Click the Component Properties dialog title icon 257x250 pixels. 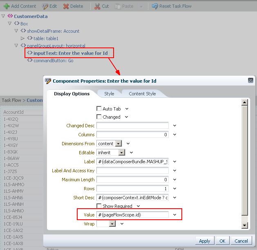(x=48, y=81)
